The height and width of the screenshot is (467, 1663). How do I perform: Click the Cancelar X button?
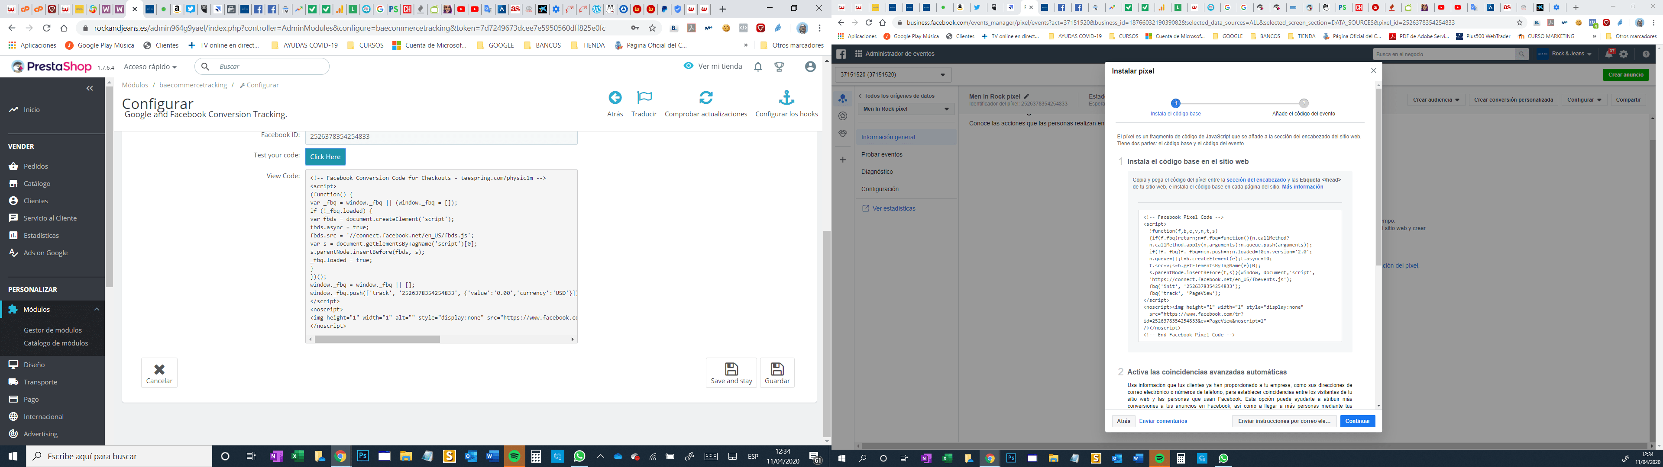pos(159,373)
